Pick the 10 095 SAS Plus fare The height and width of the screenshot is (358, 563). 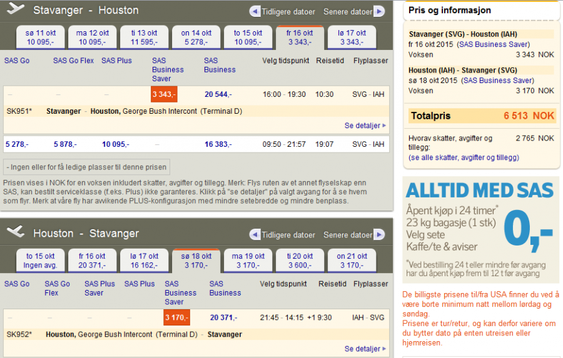[115, 144]
